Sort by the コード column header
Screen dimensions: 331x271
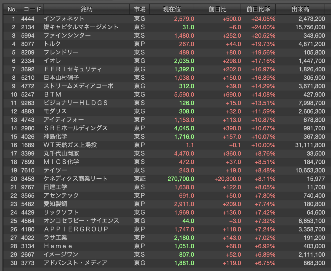pos(32,9)
